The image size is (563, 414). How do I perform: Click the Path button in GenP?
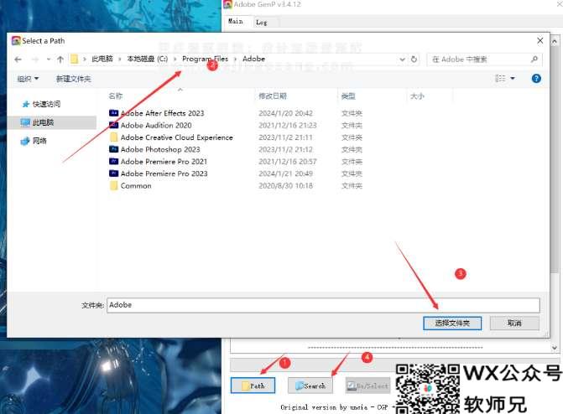pos(253,386)
